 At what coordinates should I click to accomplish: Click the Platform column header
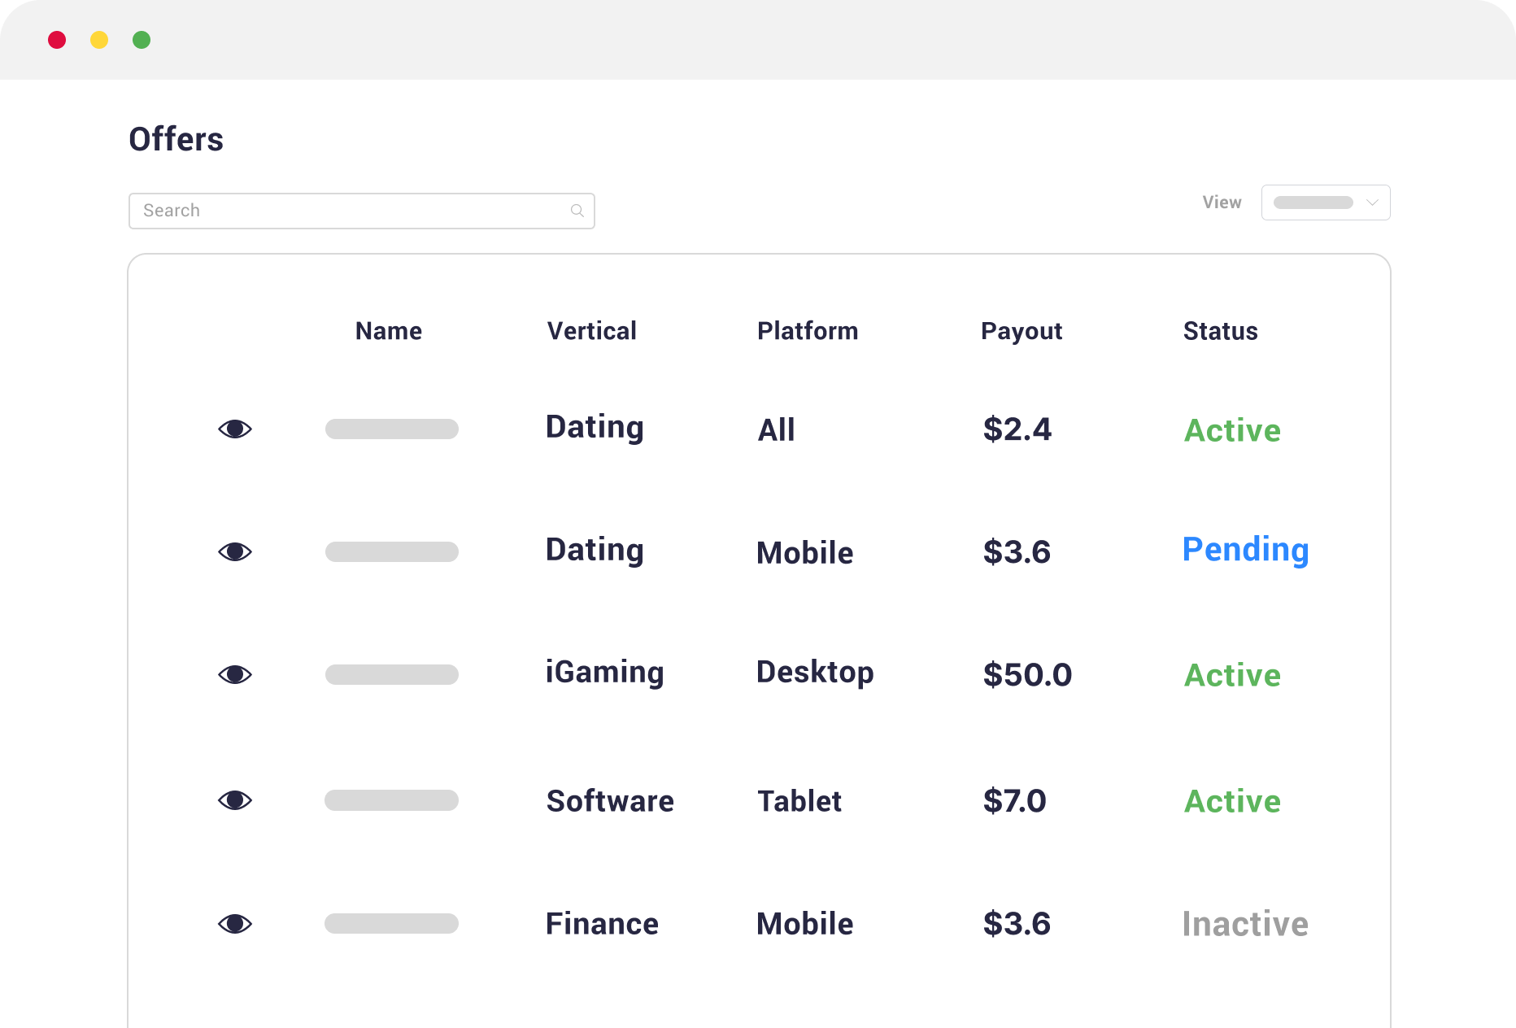coord(808,331)
